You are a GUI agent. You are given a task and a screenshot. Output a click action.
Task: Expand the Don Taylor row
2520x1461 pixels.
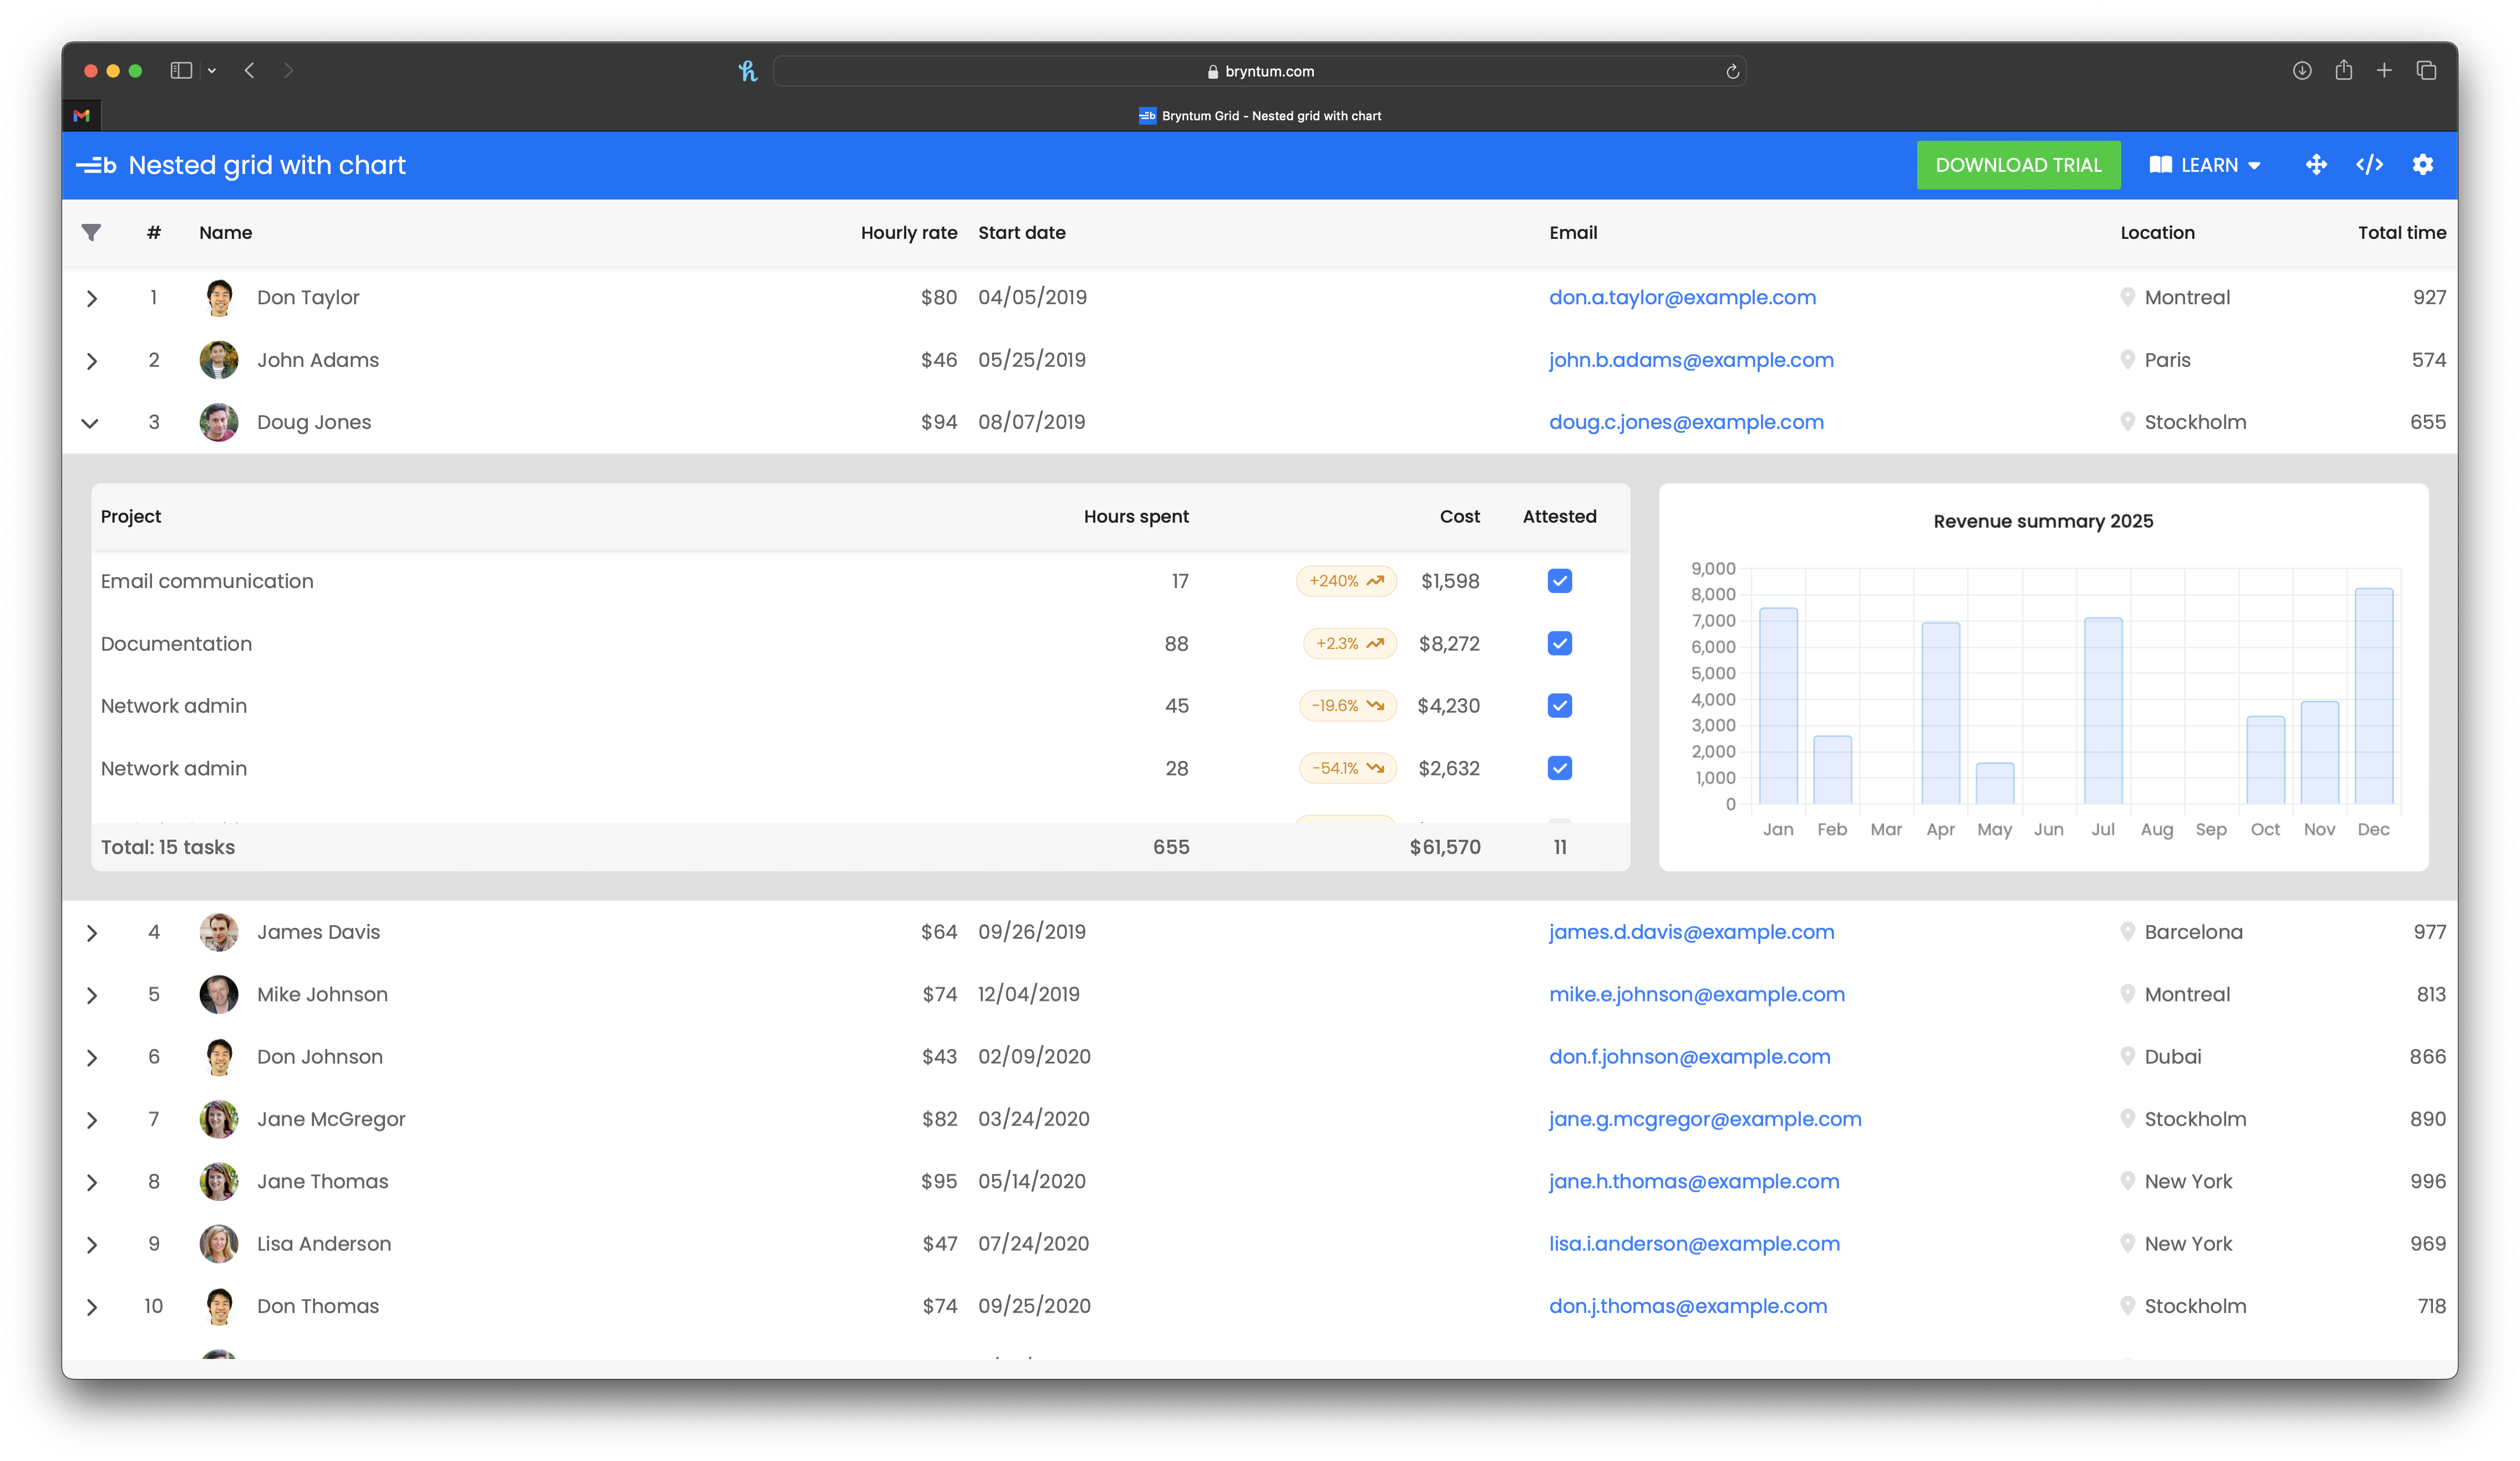[91, 299]
